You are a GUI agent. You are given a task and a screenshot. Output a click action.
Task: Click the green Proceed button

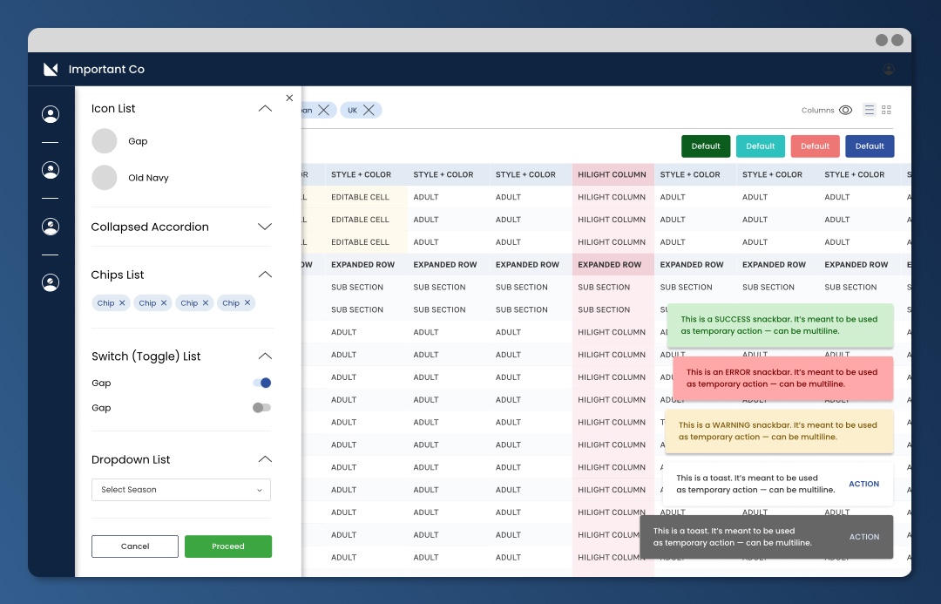228,546
